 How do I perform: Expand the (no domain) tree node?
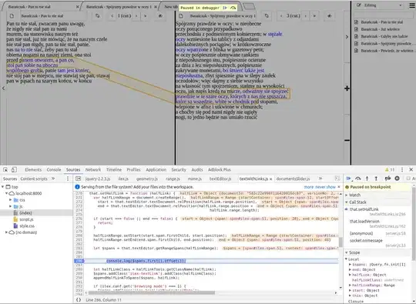tap(6, 232)
